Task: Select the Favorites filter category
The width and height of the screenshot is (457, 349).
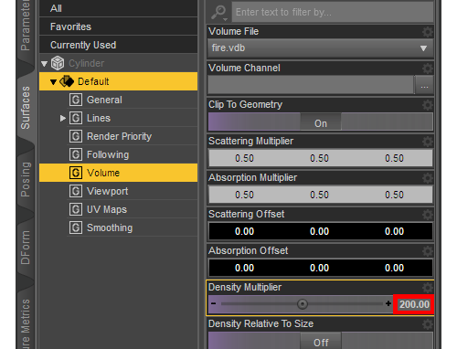Action: click(118, 26)
